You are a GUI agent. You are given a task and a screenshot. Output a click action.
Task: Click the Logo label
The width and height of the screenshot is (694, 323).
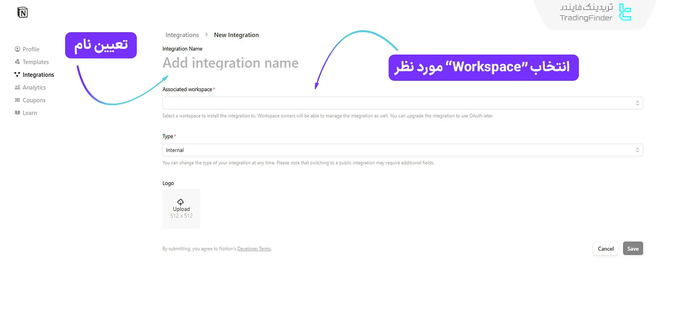point(168,183)
